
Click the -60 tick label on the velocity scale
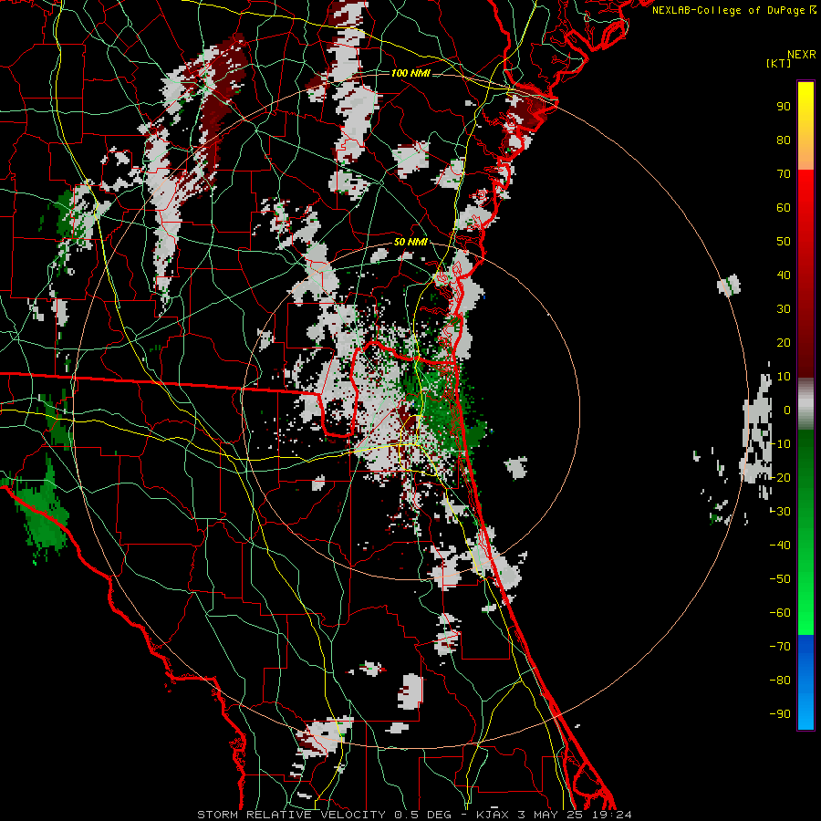pyautogui.click(x=780, y=613)
